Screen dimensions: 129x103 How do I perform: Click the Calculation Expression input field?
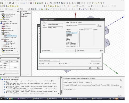pos(87,26)
